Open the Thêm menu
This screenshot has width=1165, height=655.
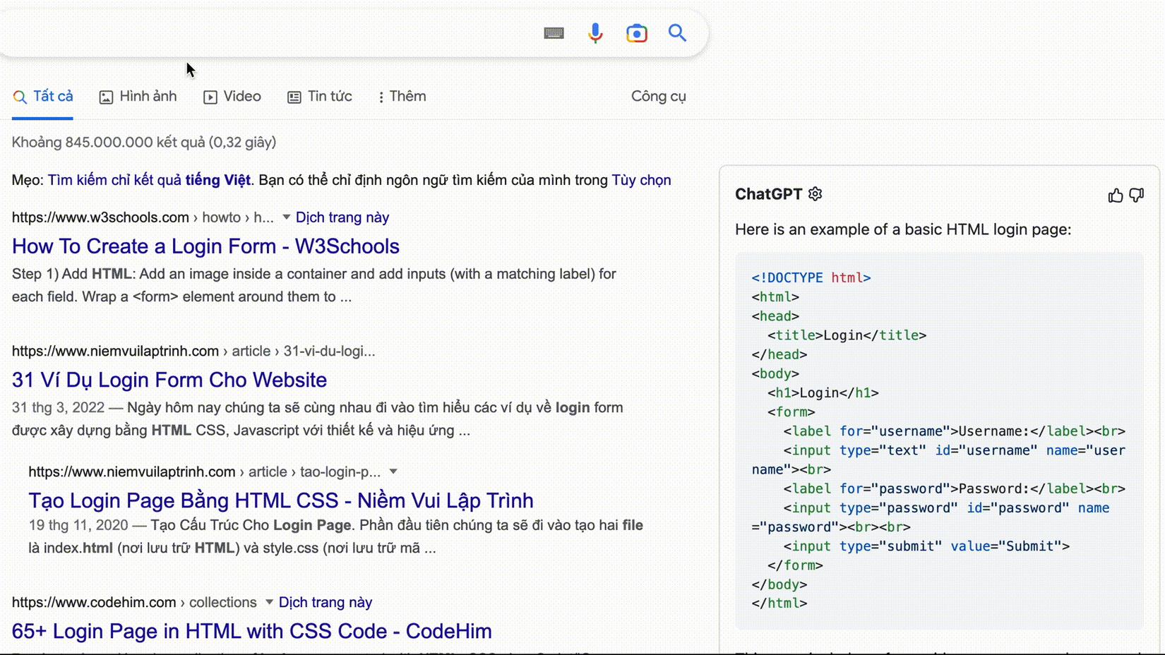402,97
